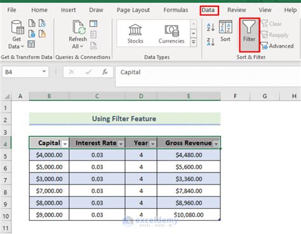Click the cell showing $7,840.00
The height and width of the screenshot is (234, 301).
(189, 191)
